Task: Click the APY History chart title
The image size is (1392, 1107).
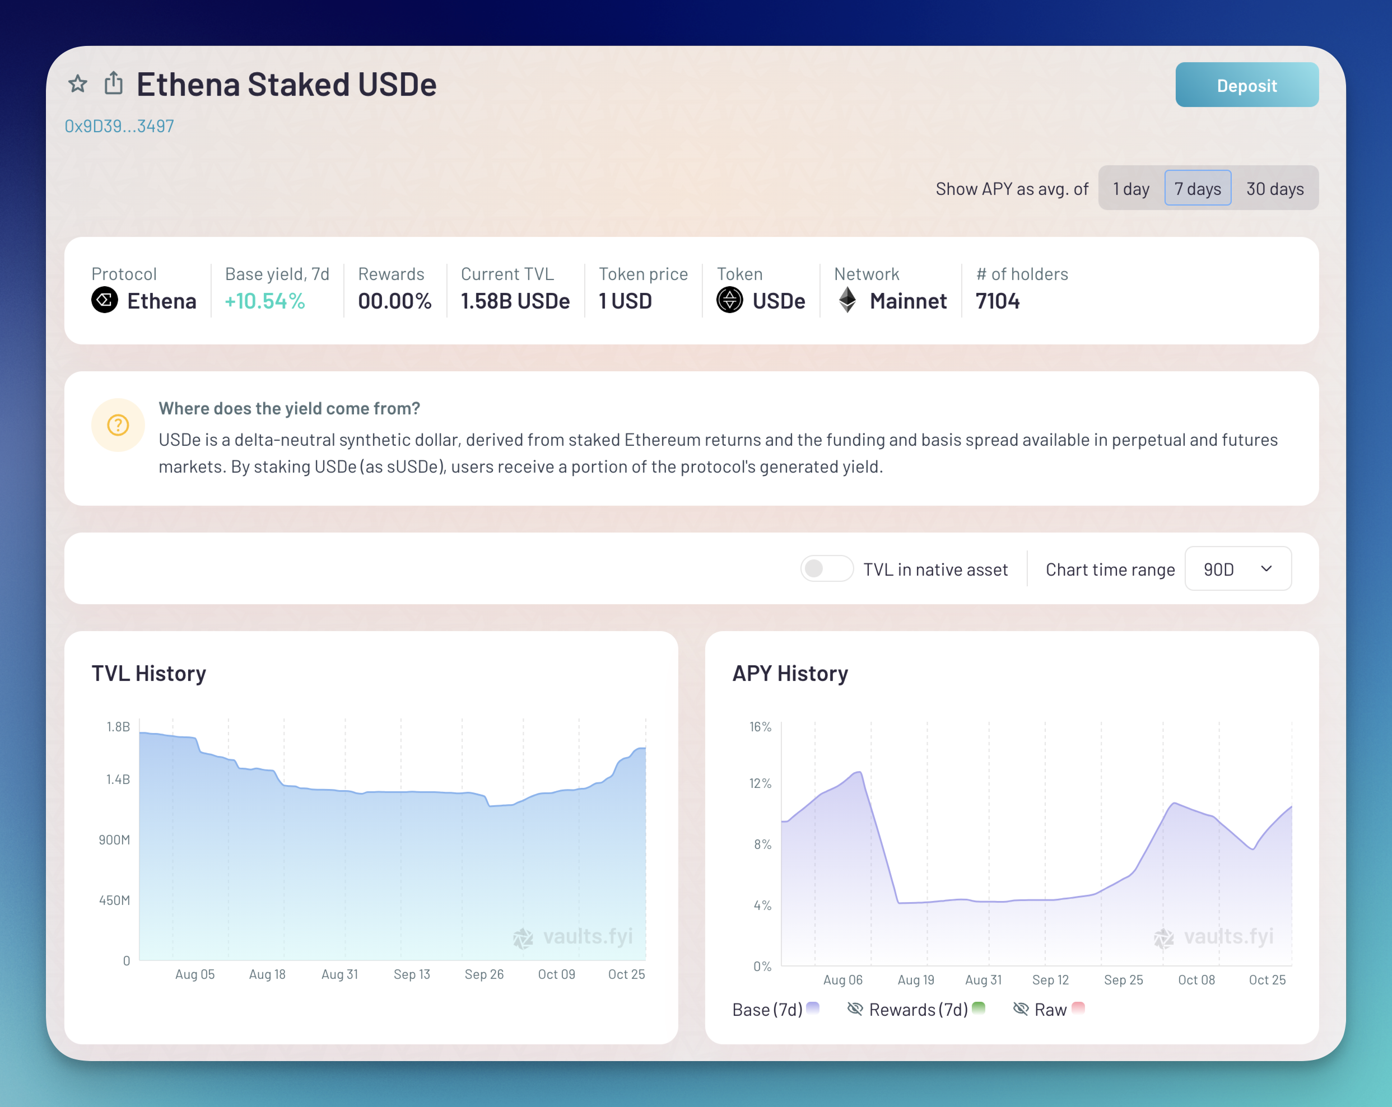Action: pyautogui.click(x=790, y=673)
